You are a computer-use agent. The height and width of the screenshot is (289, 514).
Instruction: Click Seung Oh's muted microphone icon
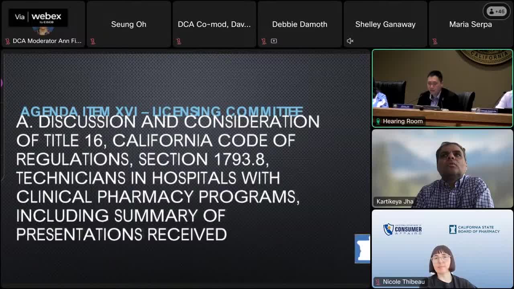point(93,41)
